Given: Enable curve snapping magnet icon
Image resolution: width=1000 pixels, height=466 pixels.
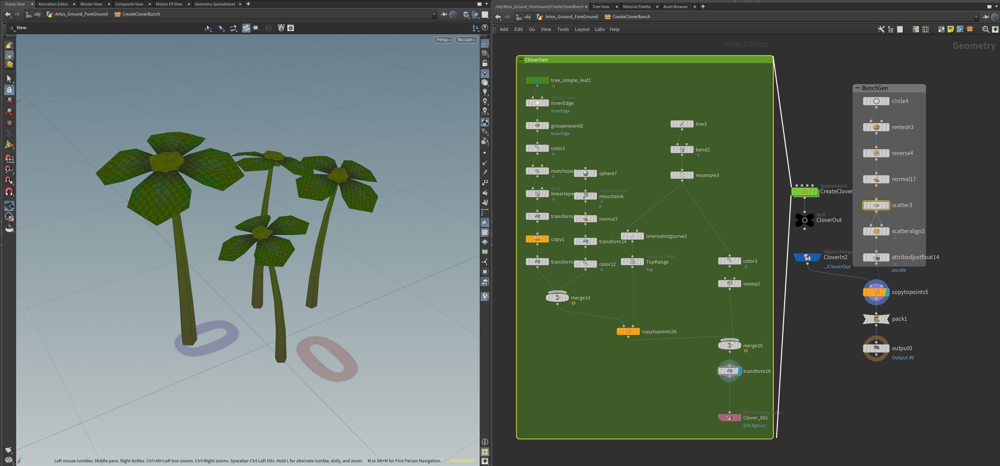Looking at the screenshot, I should pyautogui.click(x=9, y=170).
